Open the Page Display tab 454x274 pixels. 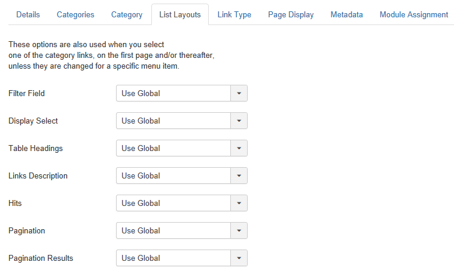click(x=291, y=14)
